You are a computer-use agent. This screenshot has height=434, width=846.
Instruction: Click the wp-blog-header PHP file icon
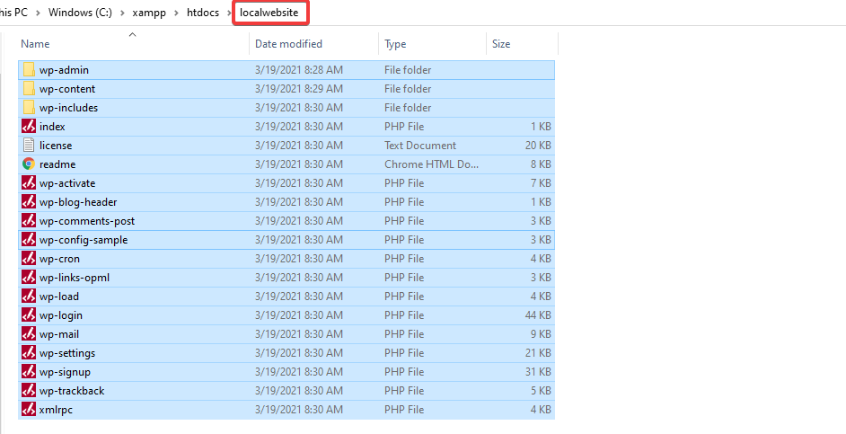[x=29, y=202]
